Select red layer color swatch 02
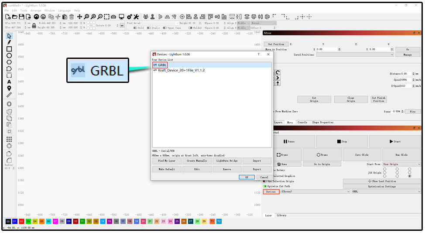425x233 pixels. point(21,221)
